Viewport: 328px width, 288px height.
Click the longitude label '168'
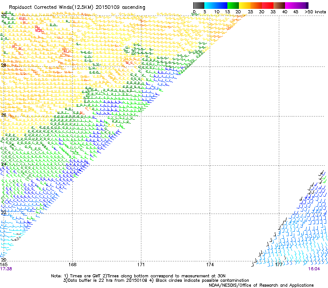(72, 265)
